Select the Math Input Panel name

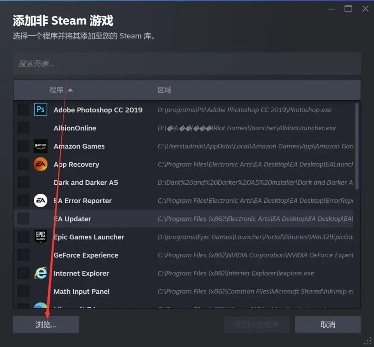click(x=82, y=291)
